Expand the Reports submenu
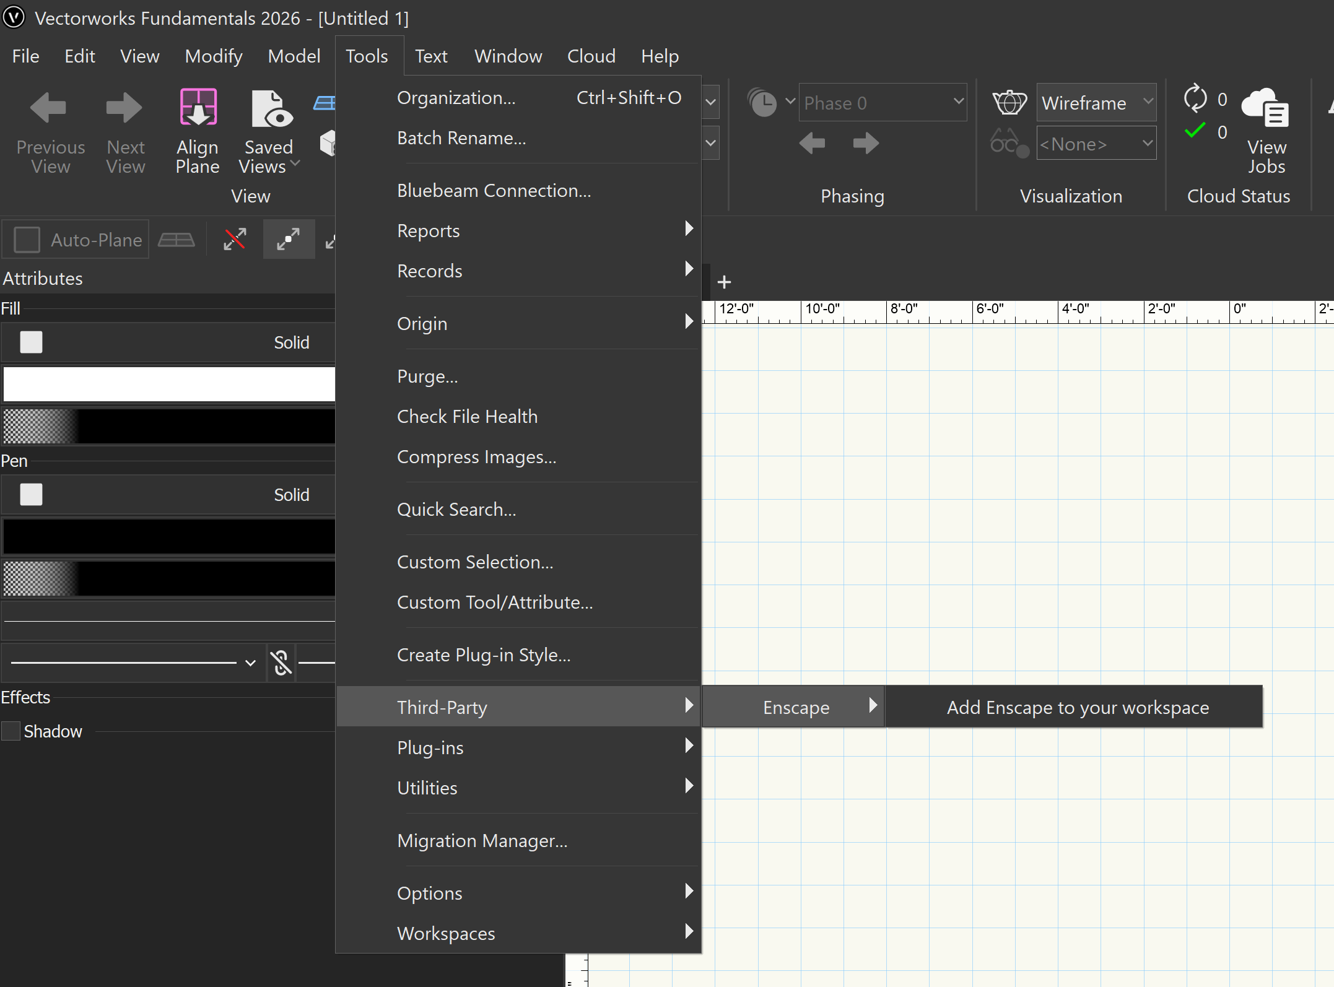The width and height of the screenshot is (1334, 987). [518, 230]
